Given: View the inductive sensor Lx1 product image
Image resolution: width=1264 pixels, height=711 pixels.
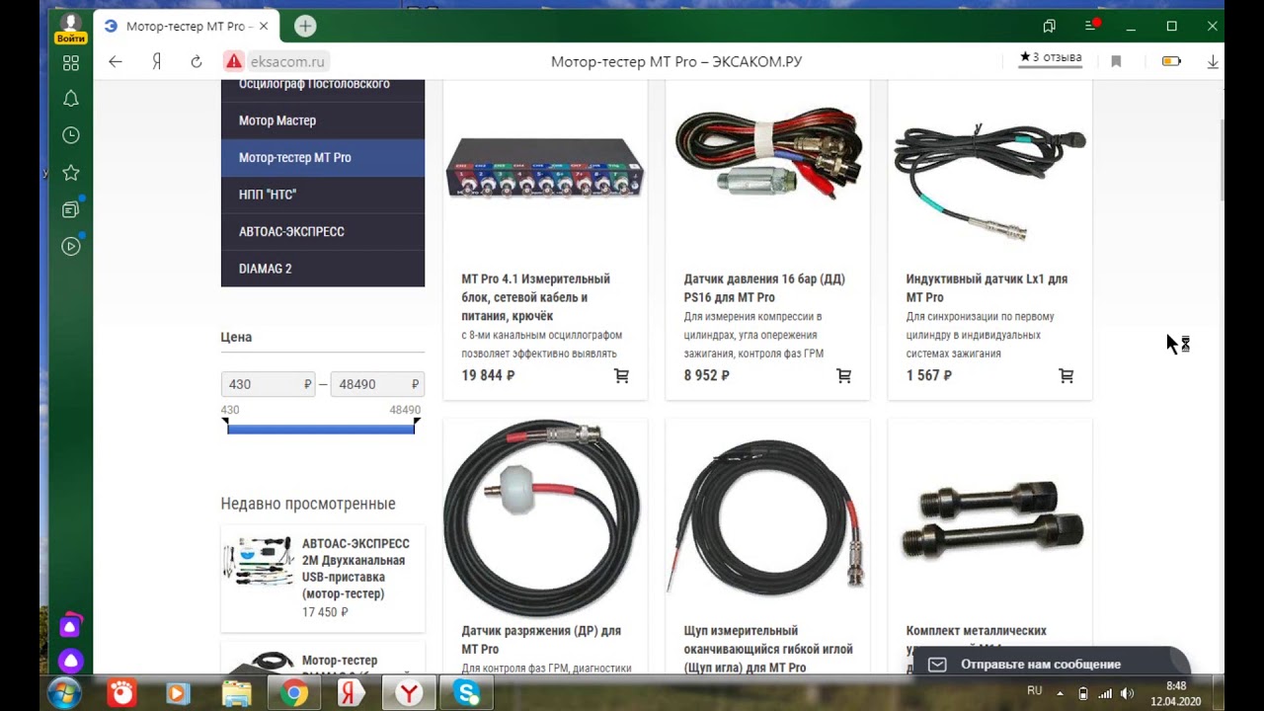Looking at the screenshot, I should tap(989, 183).
